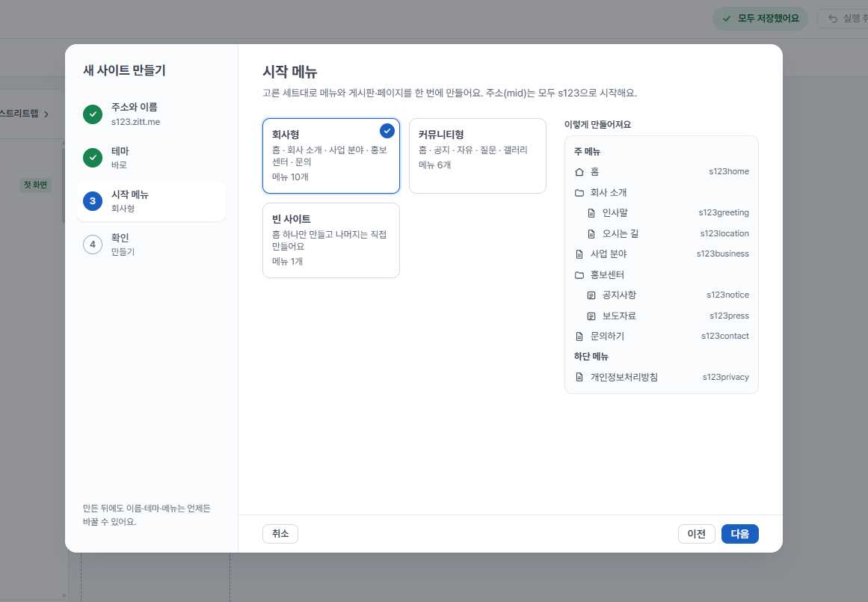Select the 회사형 menu template card
Image resolution: width=868 pixels, height=602 pixels.
point(331,156)
